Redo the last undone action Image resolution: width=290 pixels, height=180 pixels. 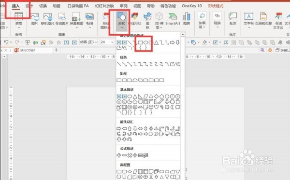[17, 42]
